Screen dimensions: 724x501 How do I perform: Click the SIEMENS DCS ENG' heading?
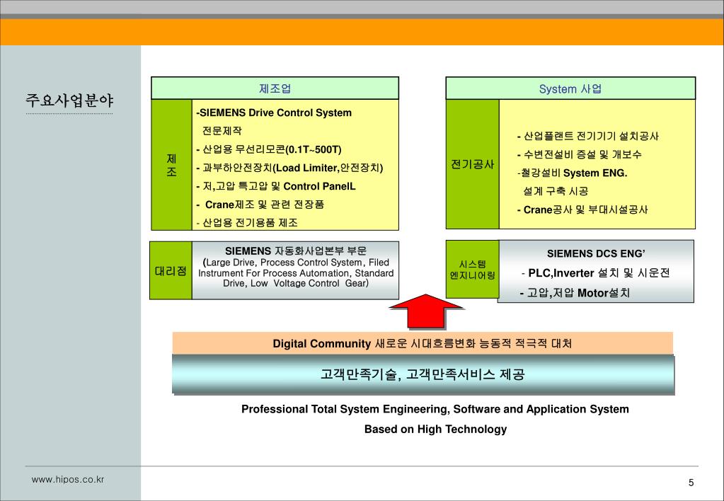tap(596, 253)
